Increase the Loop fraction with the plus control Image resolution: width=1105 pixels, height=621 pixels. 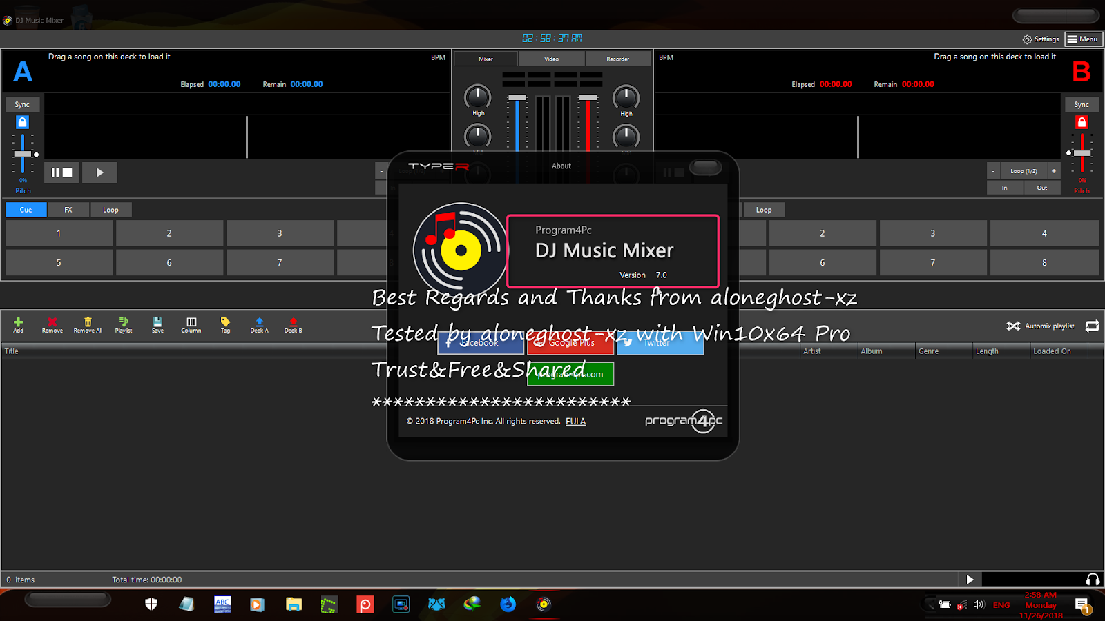click(x=1054, y=170)
